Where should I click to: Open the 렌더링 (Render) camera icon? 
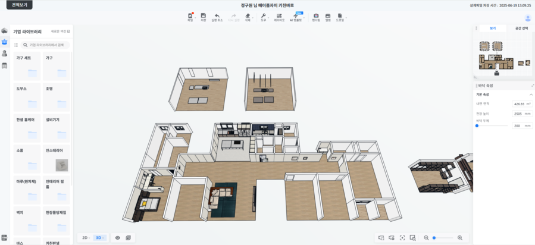pos(316,15)
